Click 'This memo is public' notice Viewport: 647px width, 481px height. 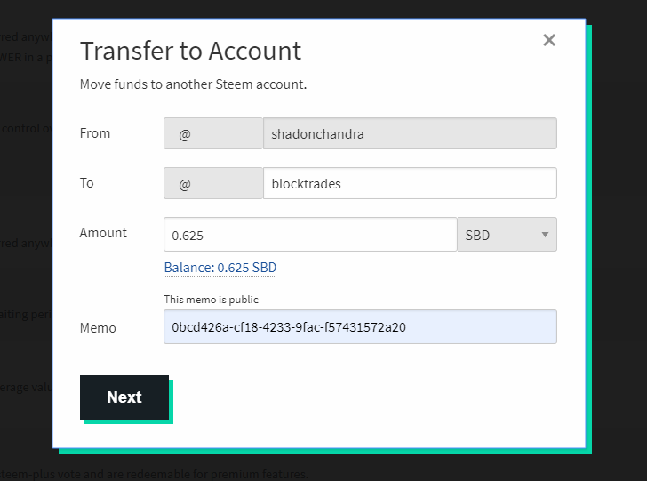[211, 300]
